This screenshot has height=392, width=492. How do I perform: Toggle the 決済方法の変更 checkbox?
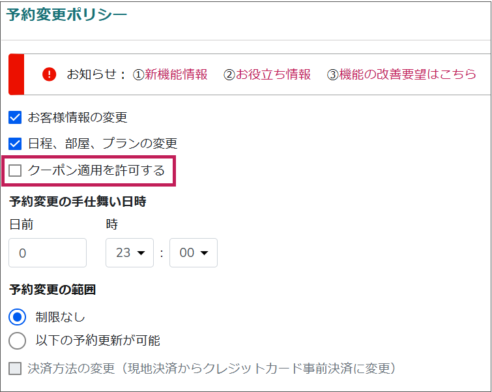tap(15, 369)
